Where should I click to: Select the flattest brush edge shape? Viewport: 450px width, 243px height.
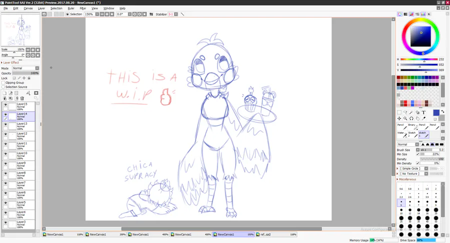tap(441, 144)
